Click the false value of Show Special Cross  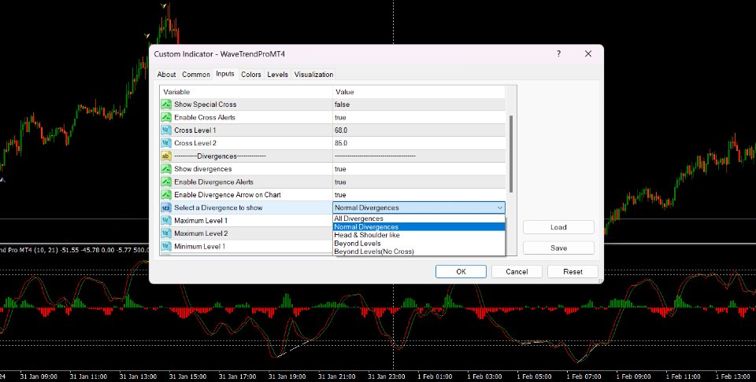(x=342, y=105)
